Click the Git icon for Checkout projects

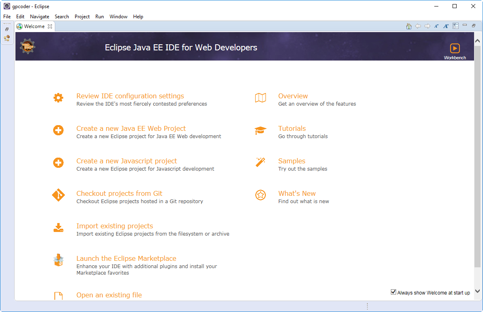58,195
